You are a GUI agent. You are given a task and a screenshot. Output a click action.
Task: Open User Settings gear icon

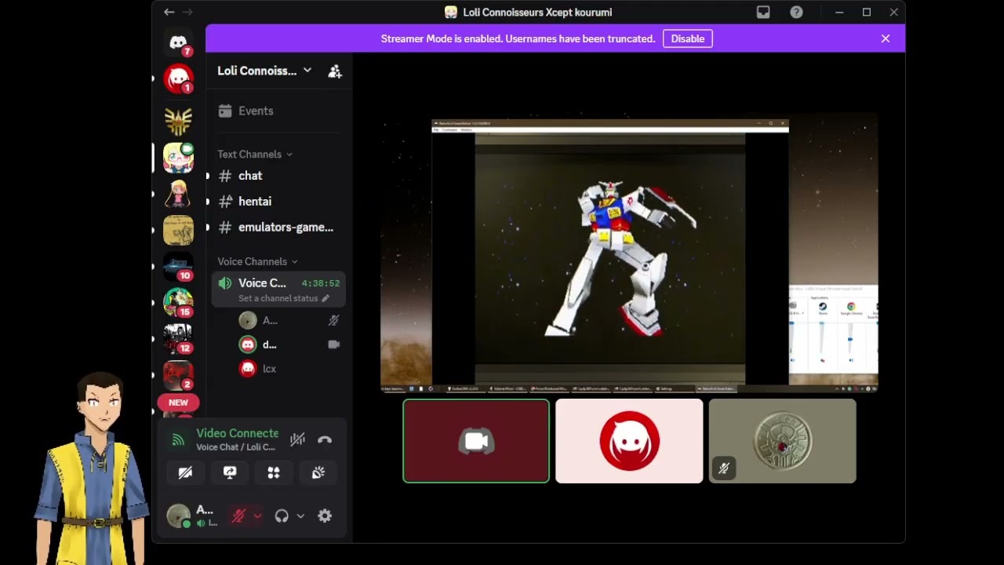325,516
